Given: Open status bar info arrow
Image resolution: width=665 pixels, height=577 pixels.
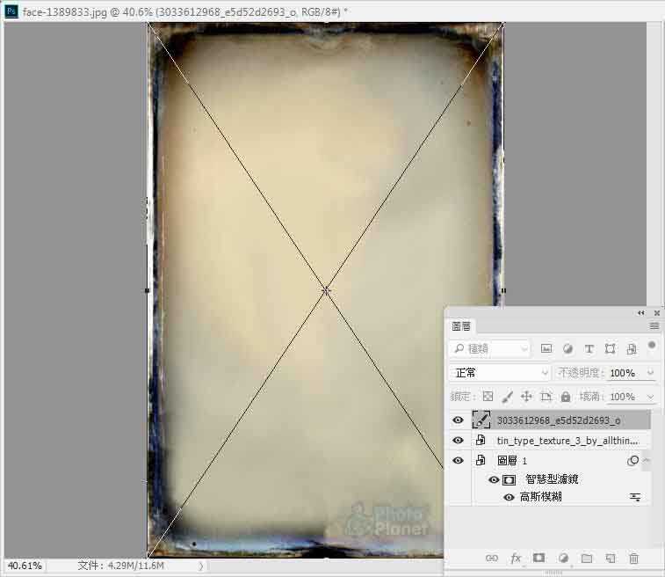Looking at the screenshot, I should 201,566.
